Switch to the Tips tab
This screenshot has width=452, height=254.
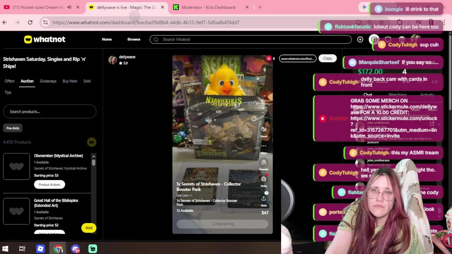click(x=8, y=92)
